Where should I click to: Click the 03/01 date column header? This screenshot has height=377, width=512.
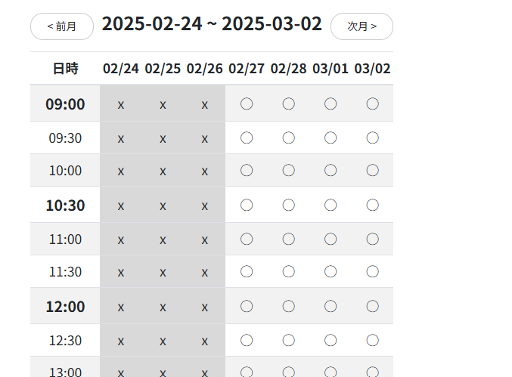330,68
